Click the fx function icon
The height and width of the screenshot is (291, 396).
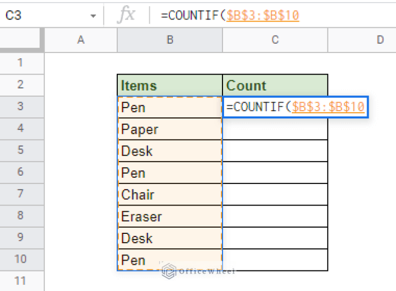126,15
